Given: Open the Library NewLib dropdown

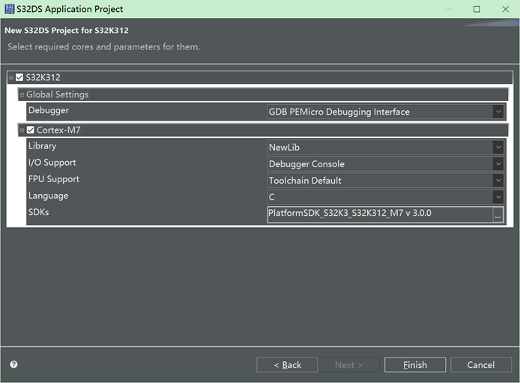Looking at the screenshot, I should click(x=498, y=148).
